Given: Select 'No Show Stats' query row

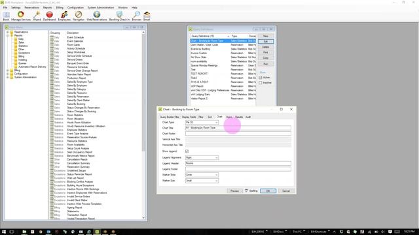Looking at the screenshot, I should point(223,57).
